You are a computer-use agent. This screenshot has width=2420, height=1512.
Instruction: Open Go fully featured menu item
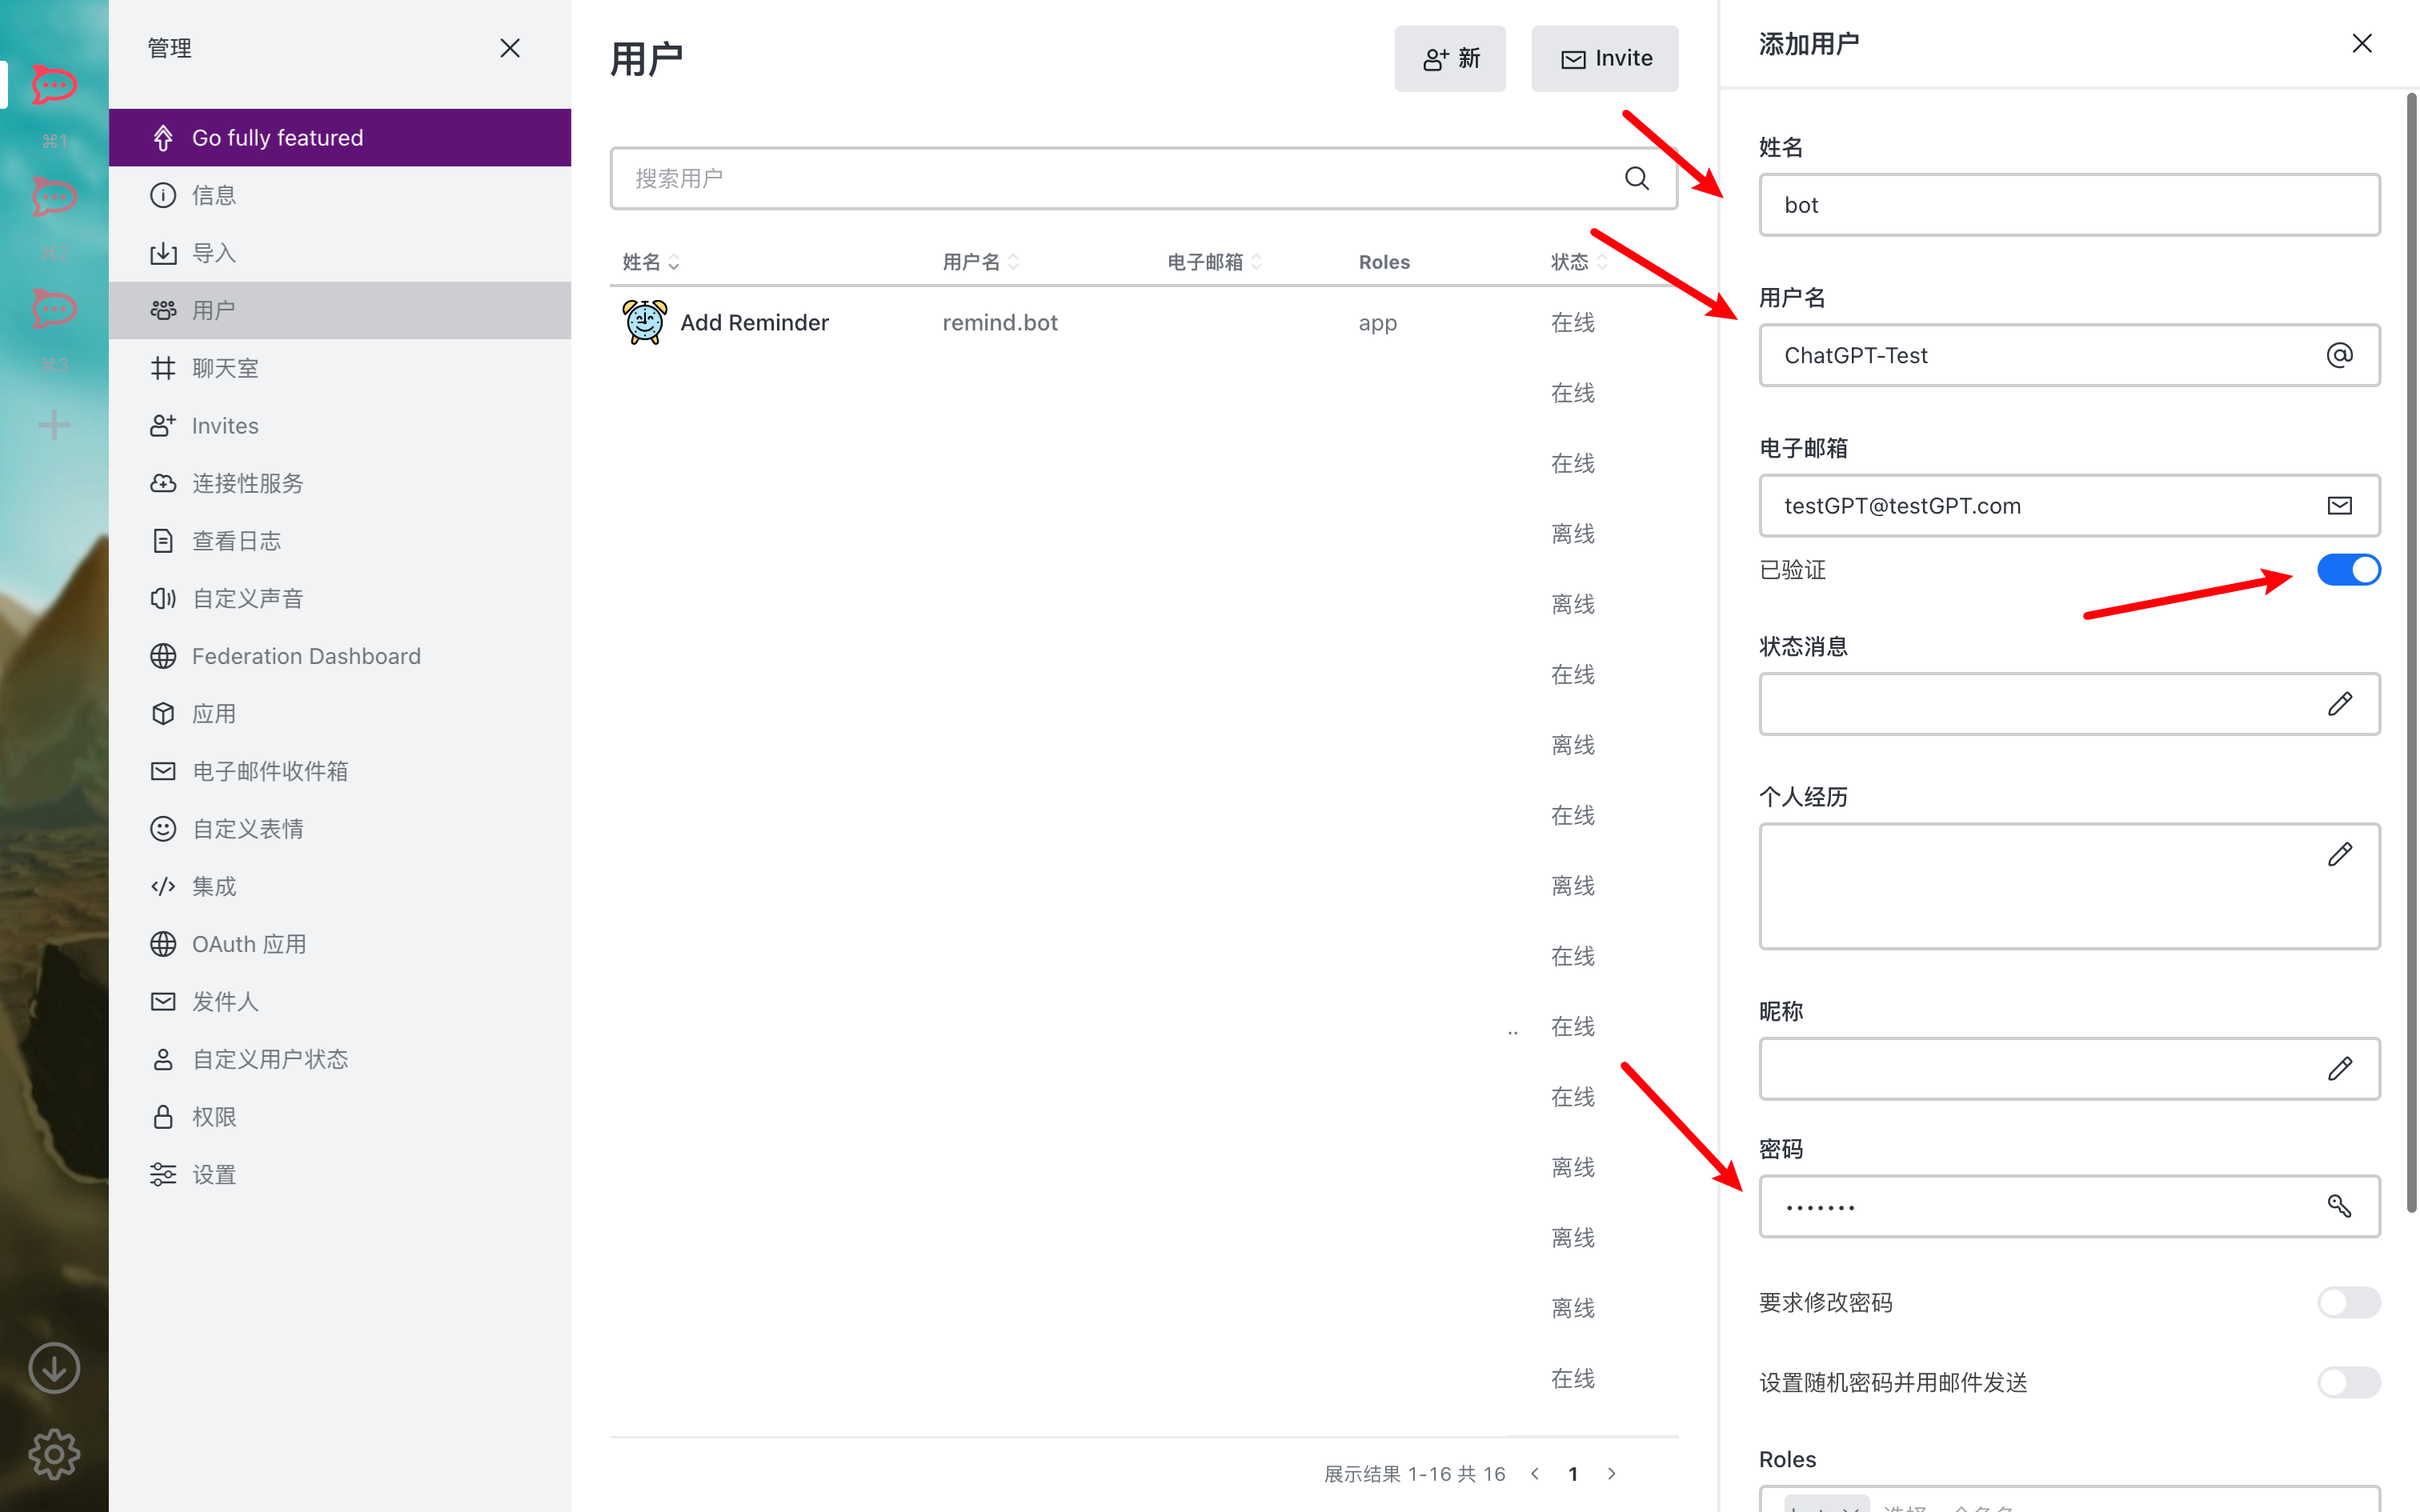(340, 138)
